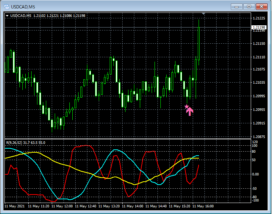
Task: Click time label 11 May 2021
Action: 15,206
